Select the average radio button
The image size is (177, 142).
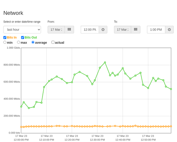click(33, 42)
